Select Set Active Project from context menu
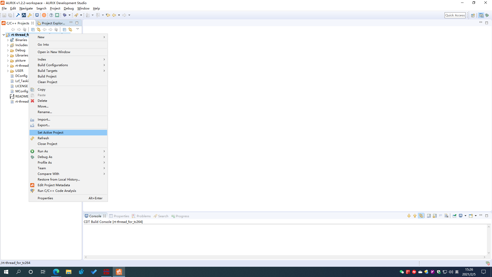The height and width of the screenshot is (277, 492). click(x=50, y=133)
